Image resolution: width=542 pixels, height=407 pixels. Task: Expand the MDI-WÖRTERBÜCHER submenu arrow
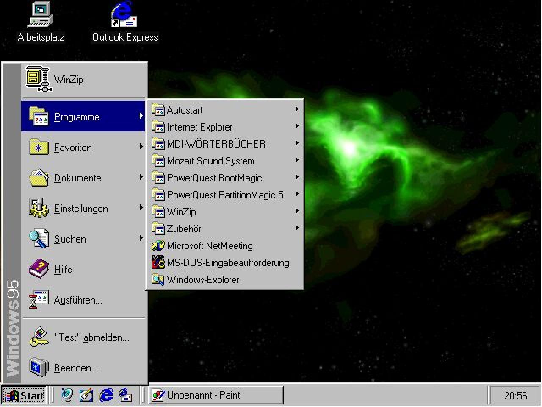pyautogui.click(x=297, y=143)
